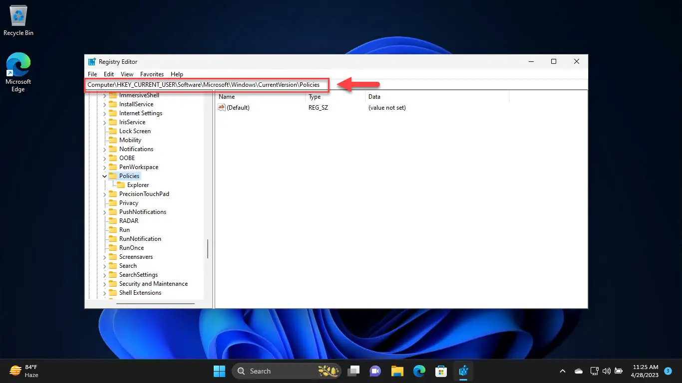This screenshot has height=383, width=682.
Task: Expand the PushNotifications key
Action: (x=104, y=212)
